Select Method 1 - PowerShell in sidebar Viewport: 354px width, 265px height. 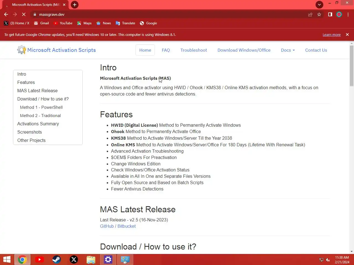pos(41,107)
